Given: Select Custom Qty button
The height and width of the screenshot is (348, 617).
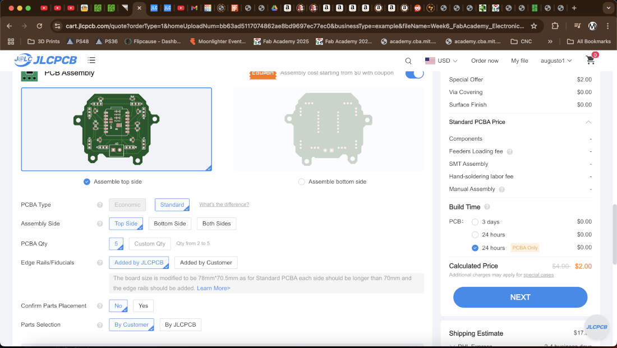Looking at the screenshot, I should click(150, 244).
